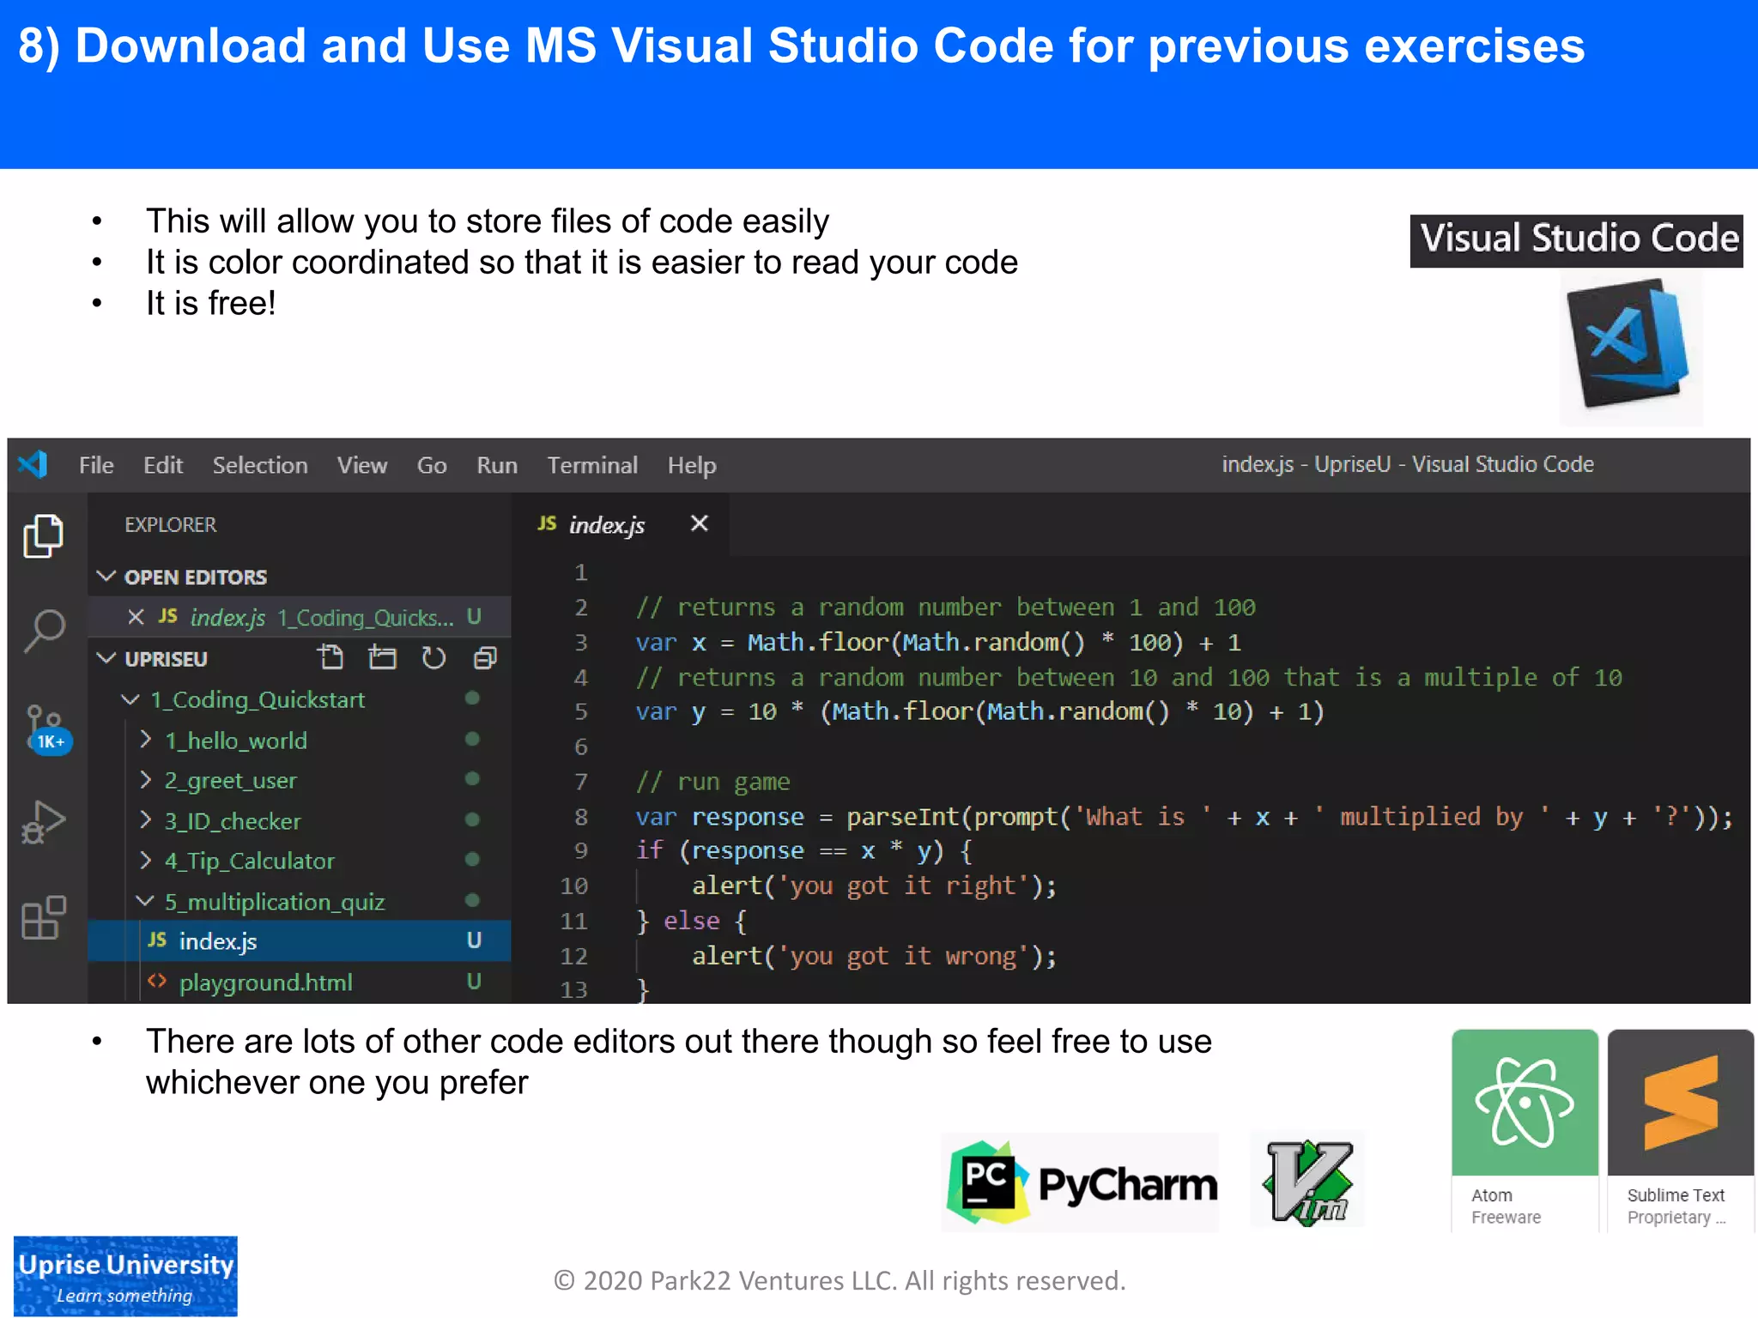Click line number 12 in the gutter

tap(574, 956)
